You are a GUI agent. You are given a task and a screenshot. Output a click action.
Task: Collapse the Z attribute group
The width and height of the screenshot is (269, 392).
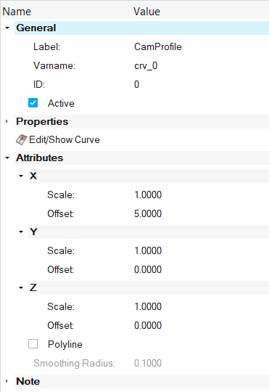pos(21,287)
